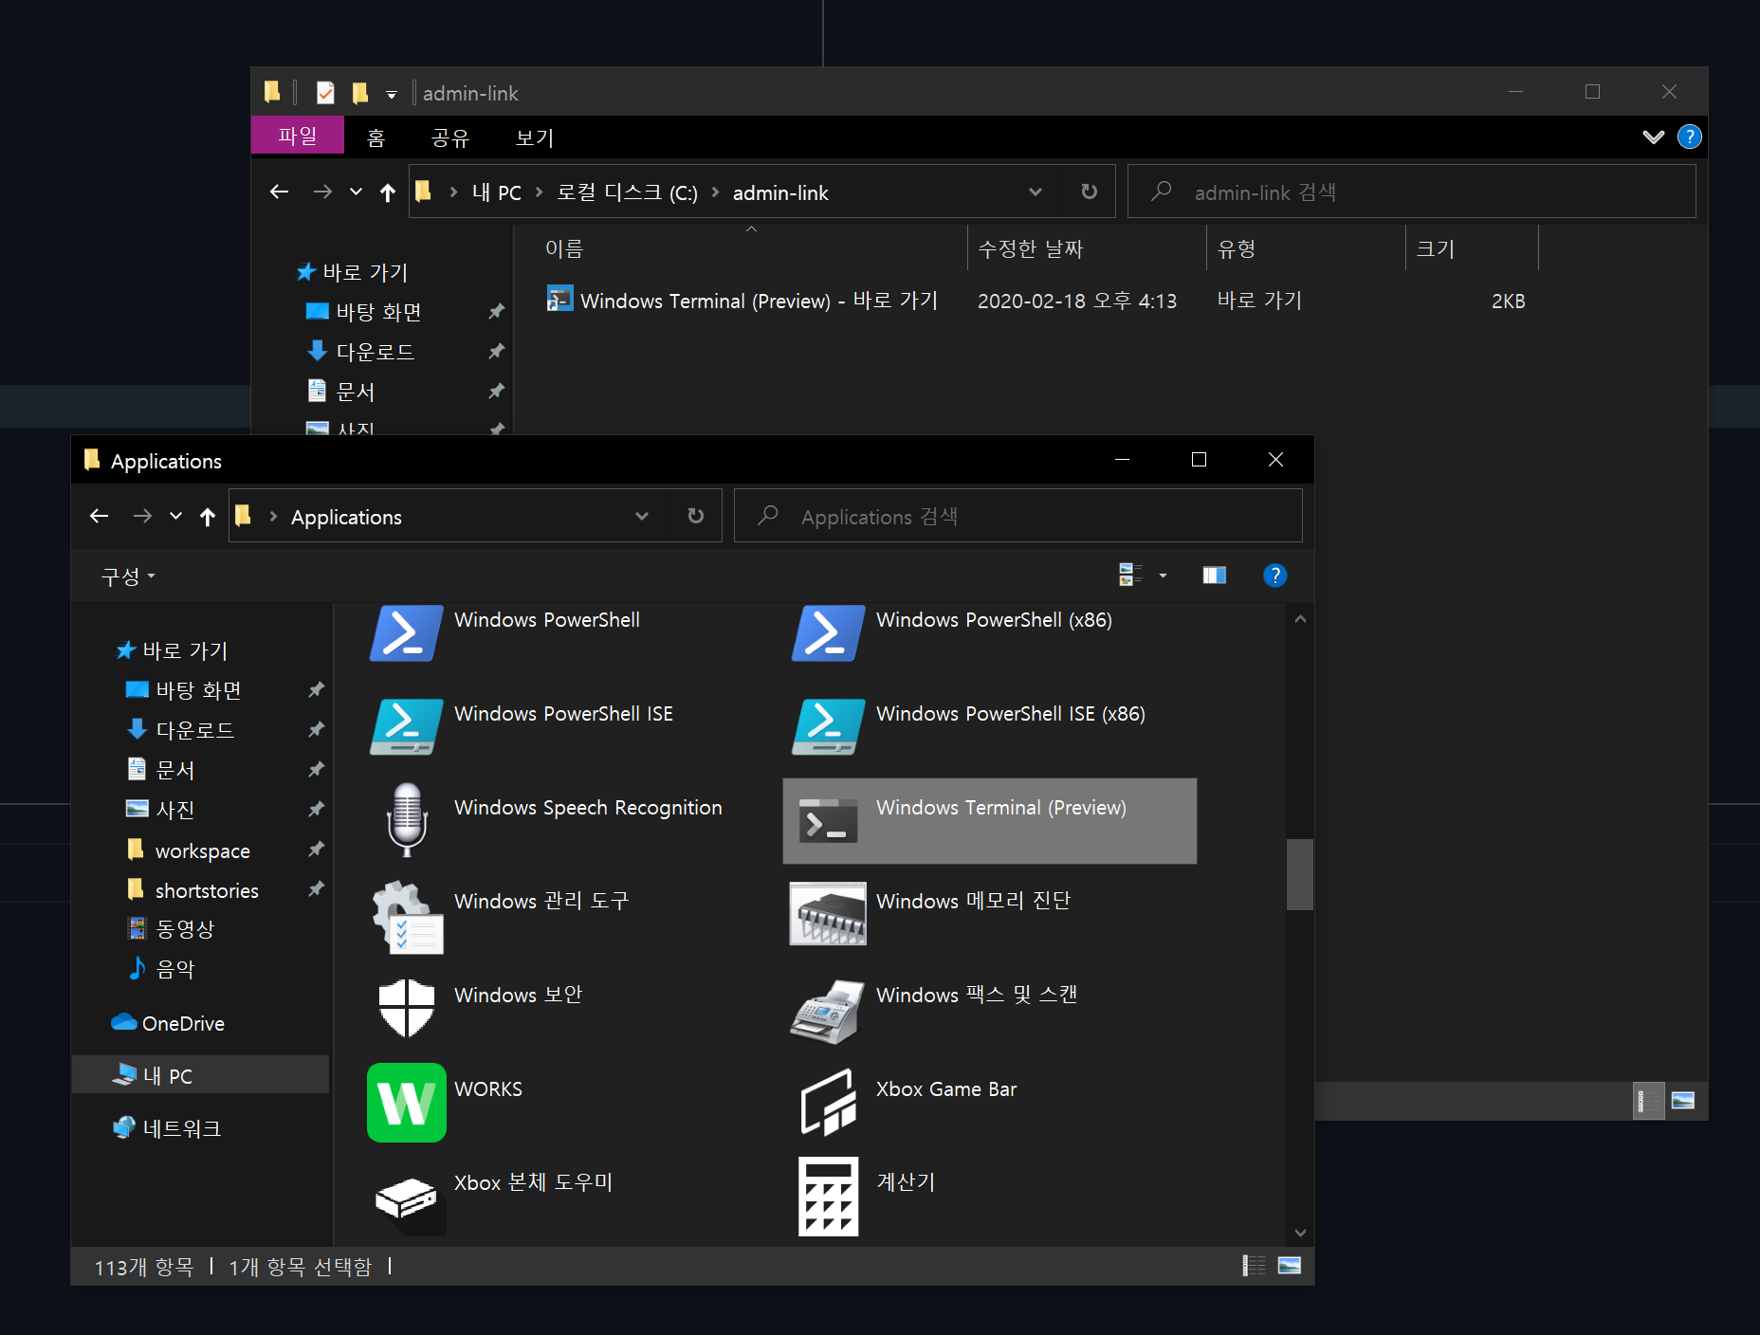
Task: Sort files by 수정한 날짜 column header
Action: coord(1030,249)
